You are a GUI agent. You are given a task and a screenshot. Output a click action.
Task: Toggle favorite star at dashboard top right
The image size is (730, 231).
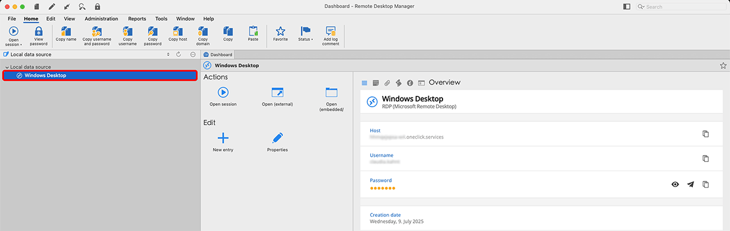tap(723, 66)
